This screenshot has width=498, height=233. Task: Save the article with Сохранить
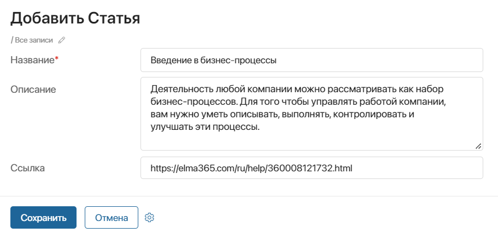tap(44, 218)
